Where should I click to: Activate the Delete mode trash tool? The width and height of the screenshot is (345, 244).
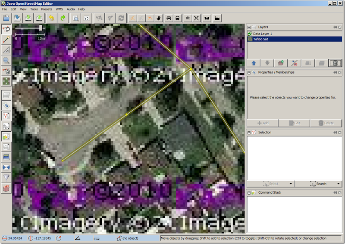[6, 71]
